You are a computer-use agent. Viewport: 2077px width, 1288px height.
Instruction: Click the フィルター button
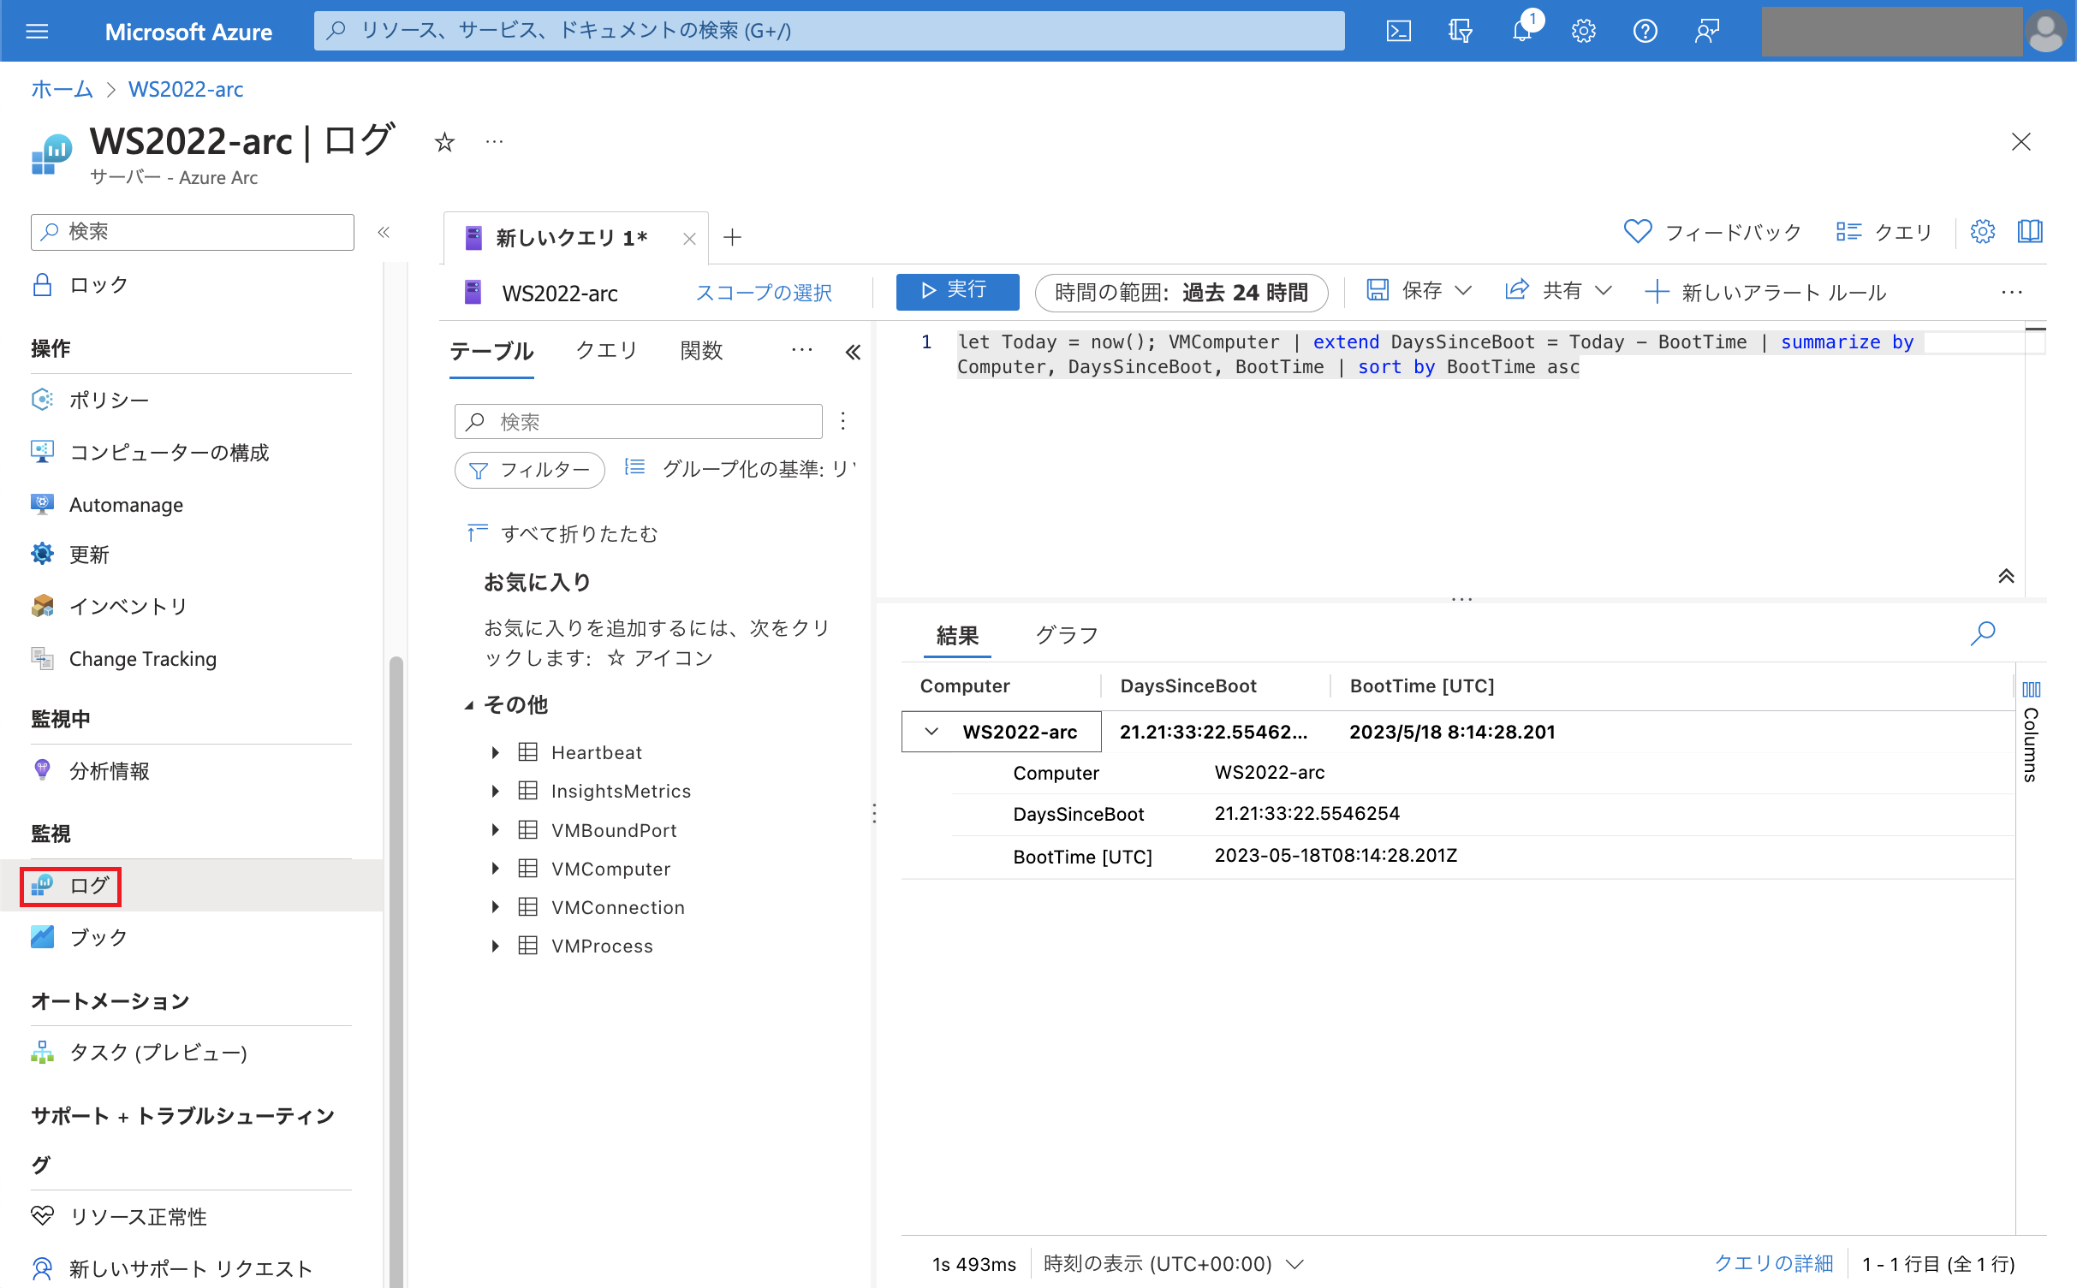coord(530,470)
